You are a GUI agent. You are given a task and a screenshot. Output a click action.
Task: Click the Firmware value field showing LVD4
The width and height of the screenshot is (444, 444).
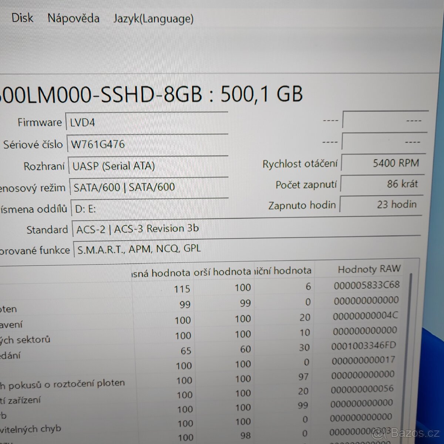(148, 122)
